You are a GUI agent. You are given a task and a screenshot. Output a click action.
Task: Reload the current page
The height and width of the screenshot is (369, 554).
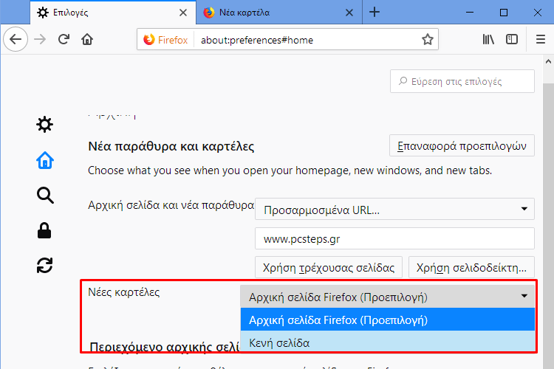click(64, 39)
